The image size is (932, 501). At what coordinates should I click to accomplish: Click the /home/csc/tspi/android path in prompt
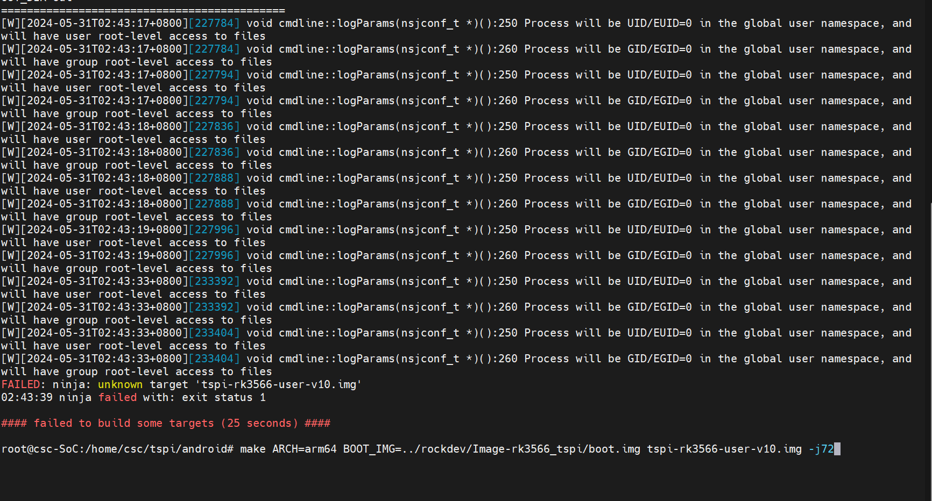[x=159, y=449]
